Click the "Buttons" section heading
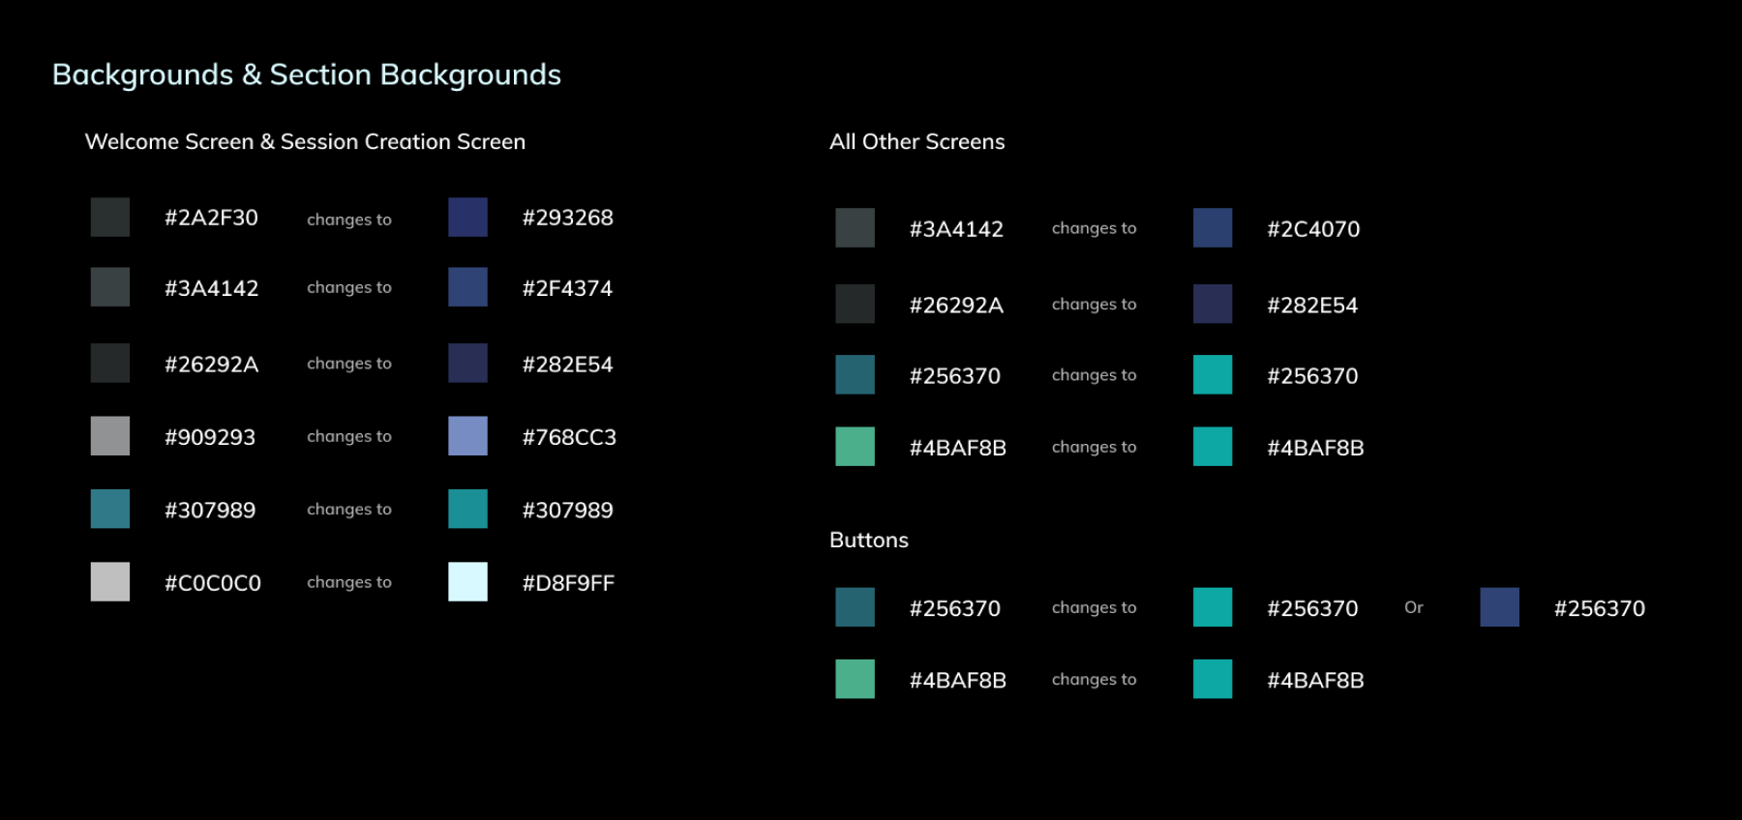The width and height of the screenshot is (1742, 820). [868, 541]
